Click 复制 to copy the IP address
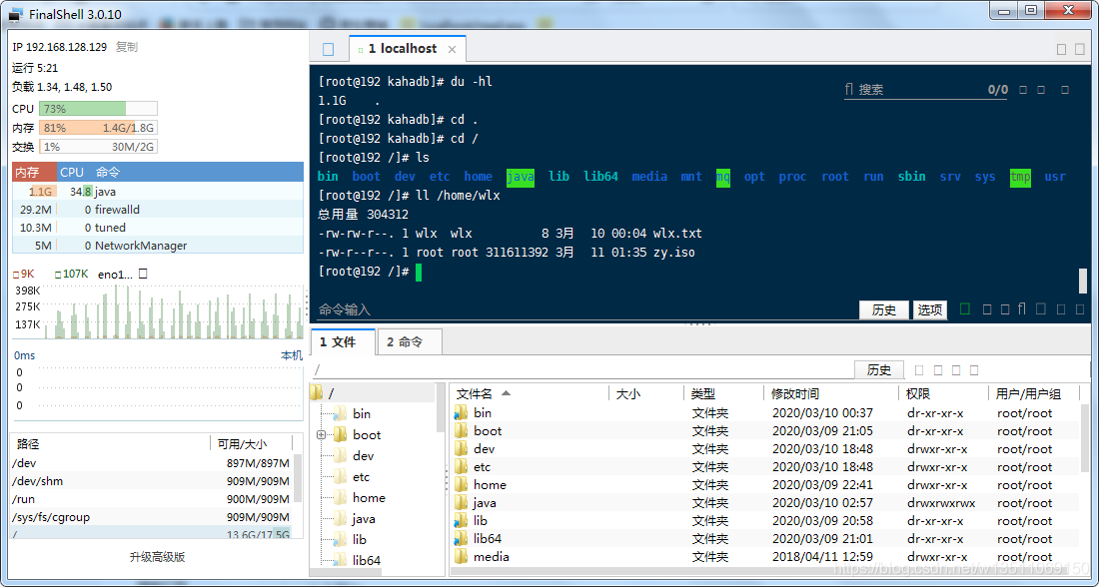1099x587 pixels. pos(126,46)
